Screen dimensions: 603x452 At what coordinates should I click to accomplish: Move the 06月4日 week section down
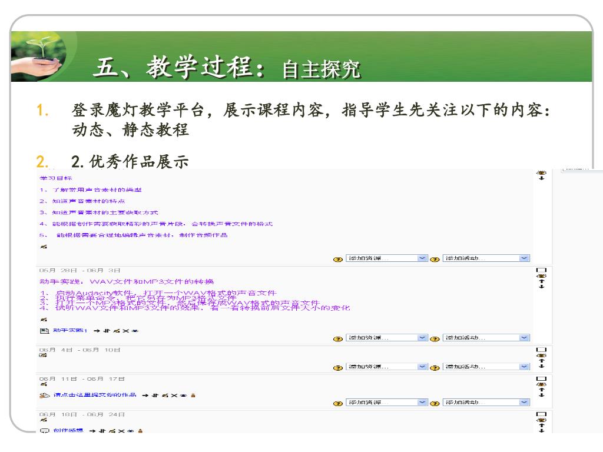542,366
